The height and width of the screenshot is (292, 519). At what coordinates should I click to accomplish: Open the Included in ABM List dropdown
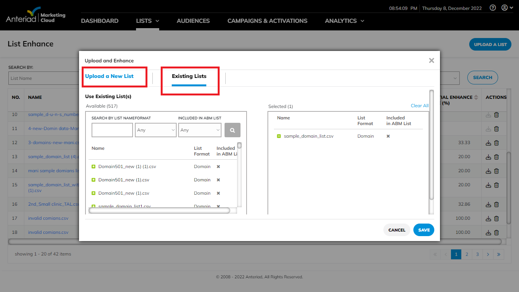click(200, 130)
